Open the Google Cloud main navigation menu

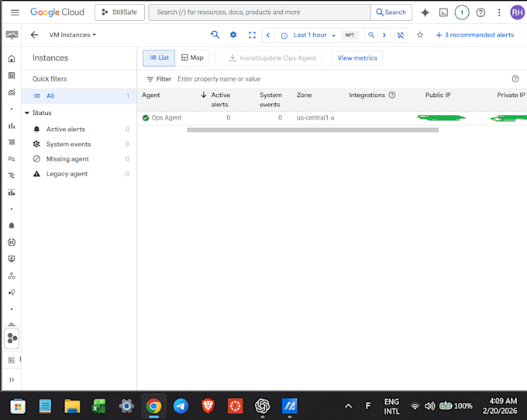tap(15, 12)
